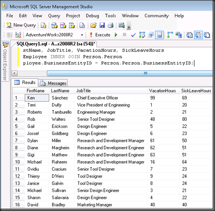Open the Query menu
The image size is (215, 211).
(54, 16)
